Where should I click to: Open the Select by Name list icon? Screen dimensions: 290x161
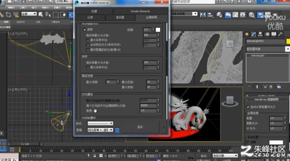click(x=48, y=14)
